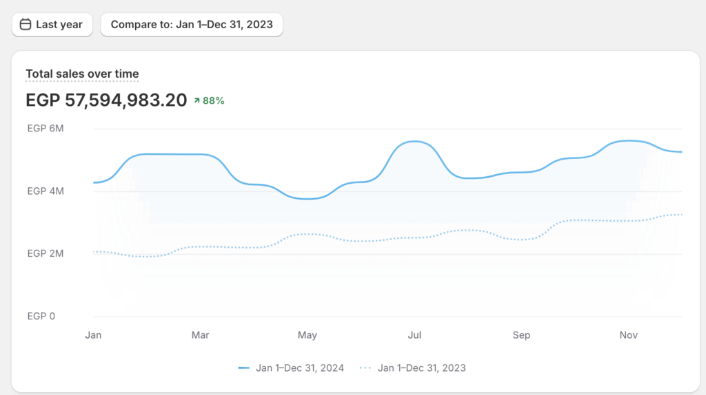This screenshot has width=706, height=395.
Task: Select the Nov label on the x-axis
Action: click(628, 335)
